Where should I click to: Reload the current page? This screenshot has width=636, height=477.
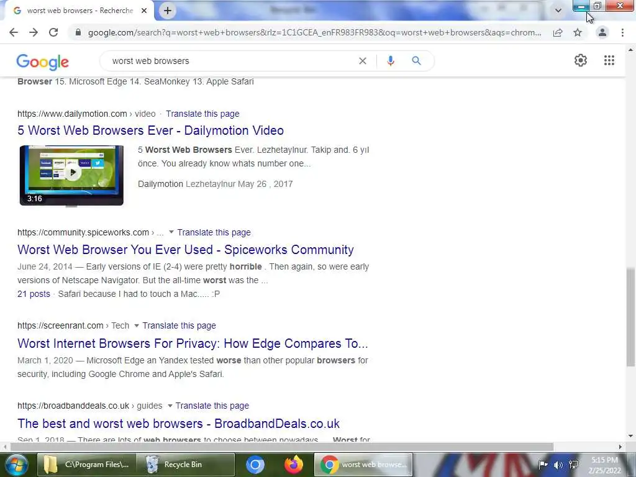click(53, 32)
